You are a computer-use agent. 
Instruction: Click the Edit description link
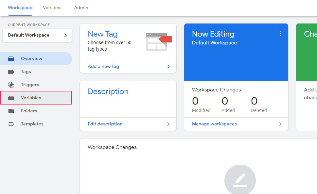click(105, 124)
